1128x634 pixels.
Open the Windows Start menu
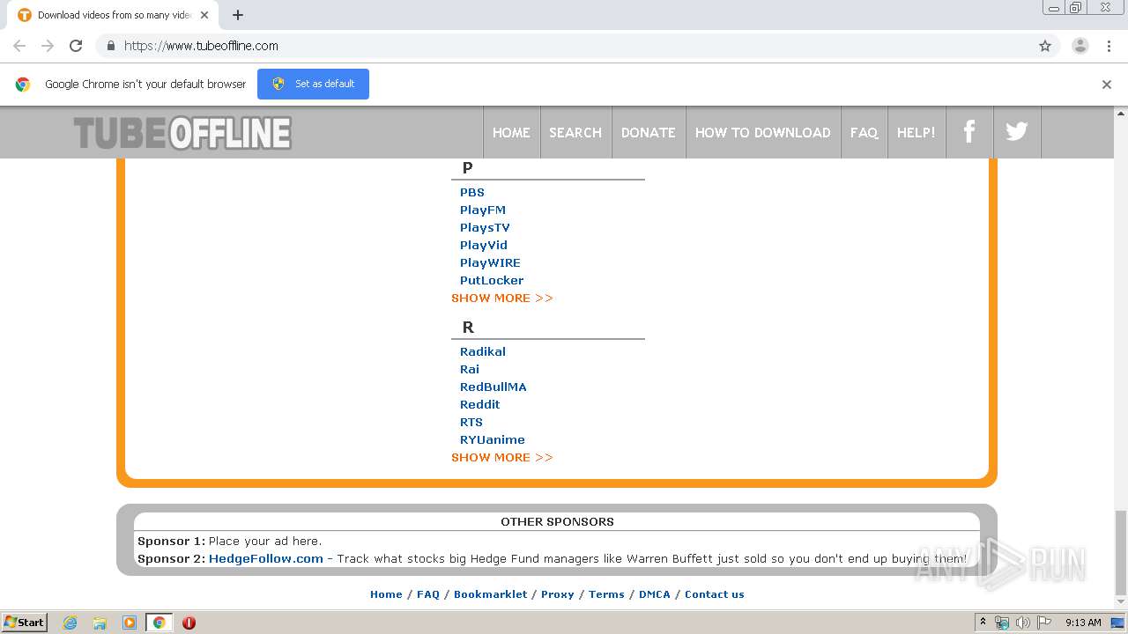pos(25,623)
